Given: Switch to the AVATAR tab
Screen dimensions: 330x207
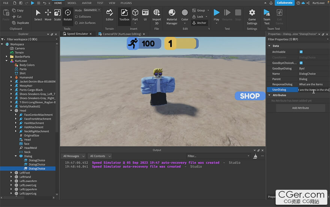Looking at the screenshot, I should coord(87,3).
